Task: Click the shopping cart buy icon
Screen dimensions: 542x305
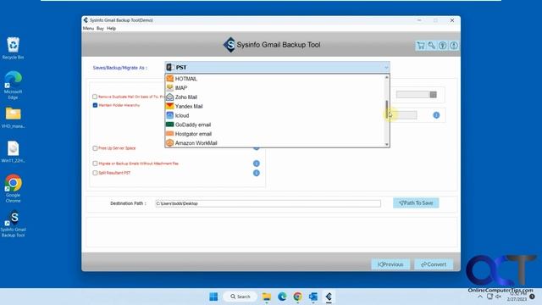Action: coord(421,45)
